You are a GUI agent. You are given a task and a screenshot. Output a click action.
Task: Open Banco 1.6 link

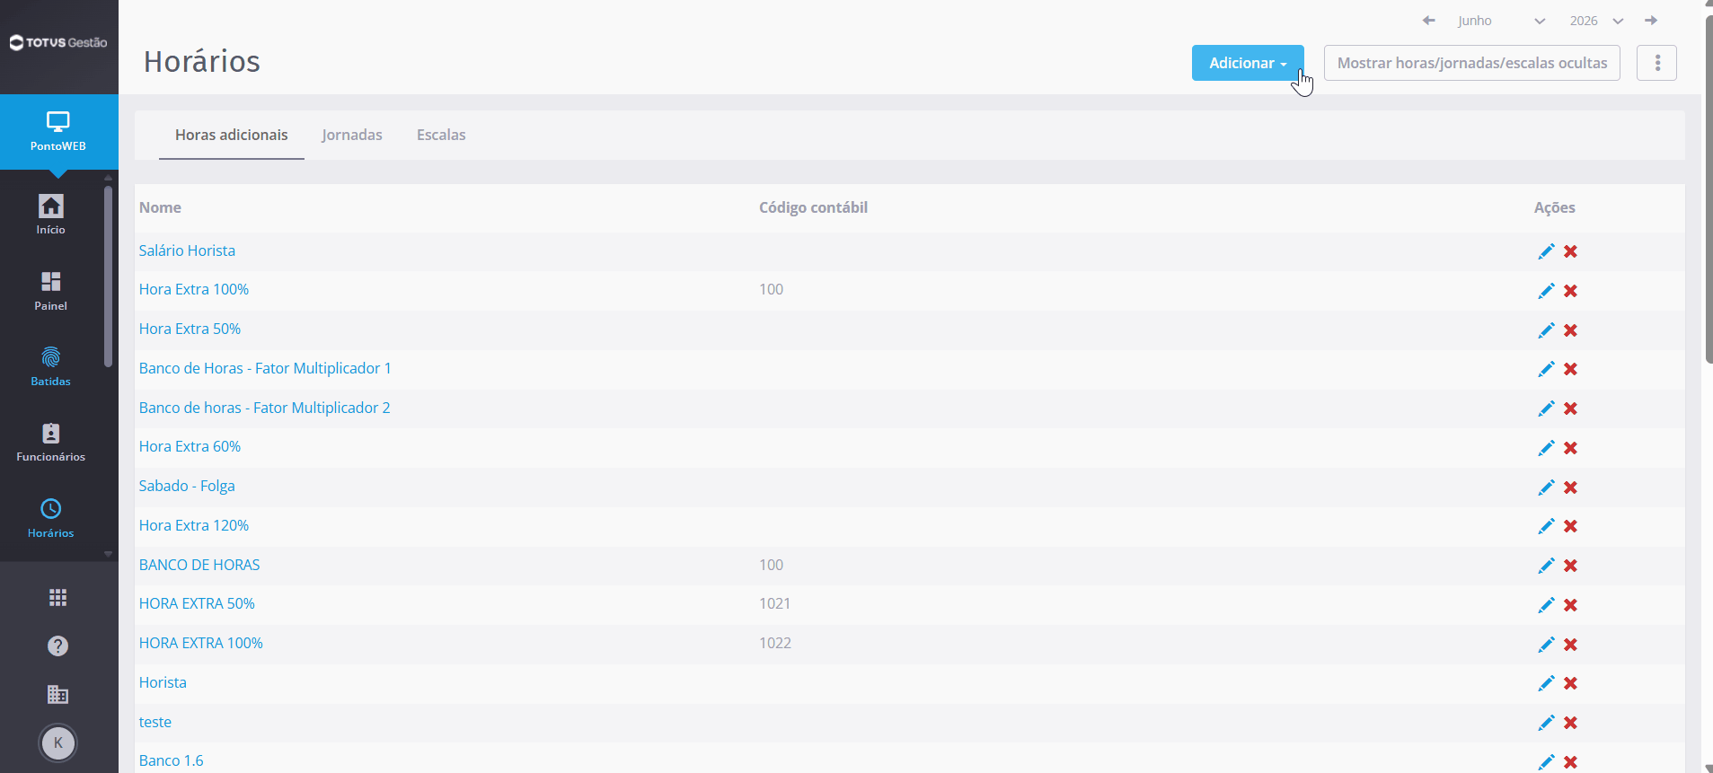172,760
